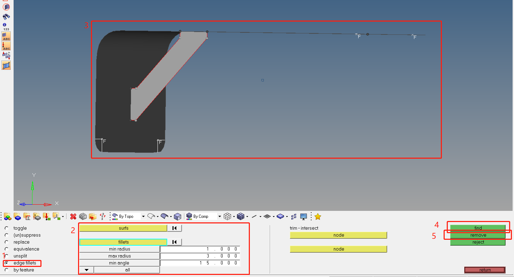Select the shaded geometry display icon

coord(164,216)
